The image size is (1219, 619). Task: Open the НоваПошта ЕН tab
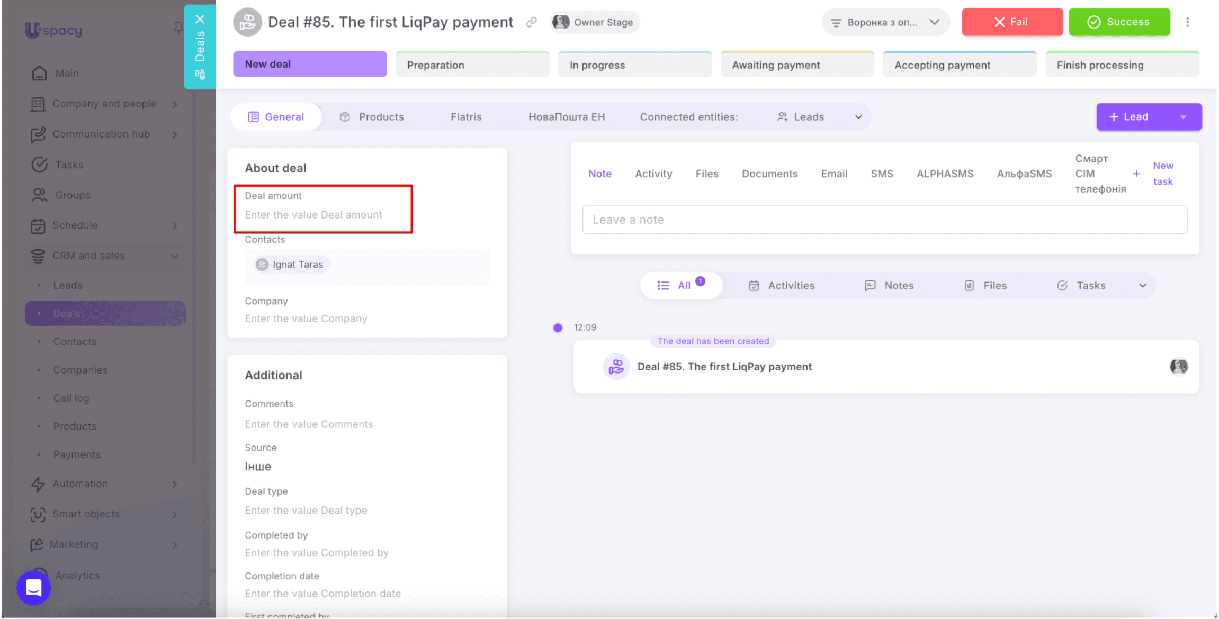(x=567, y=117)
